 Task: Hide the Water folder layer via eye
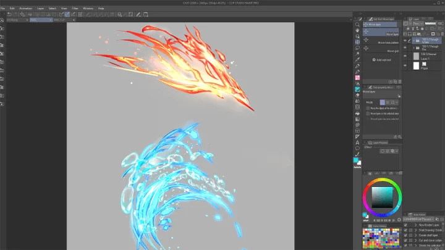pyautogui.click(x=405, y=41)
